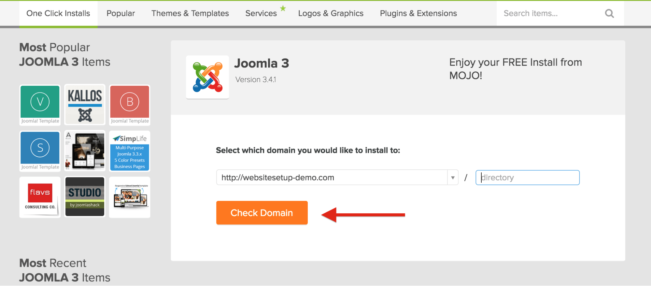Open the green V Joomla template thumbnail
Viewport: 651px width, 286px height.
(40, 105)
